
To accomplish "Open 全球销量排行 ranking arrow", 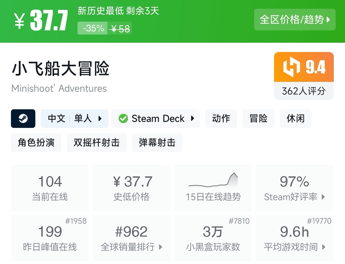I will click(161, 247).
